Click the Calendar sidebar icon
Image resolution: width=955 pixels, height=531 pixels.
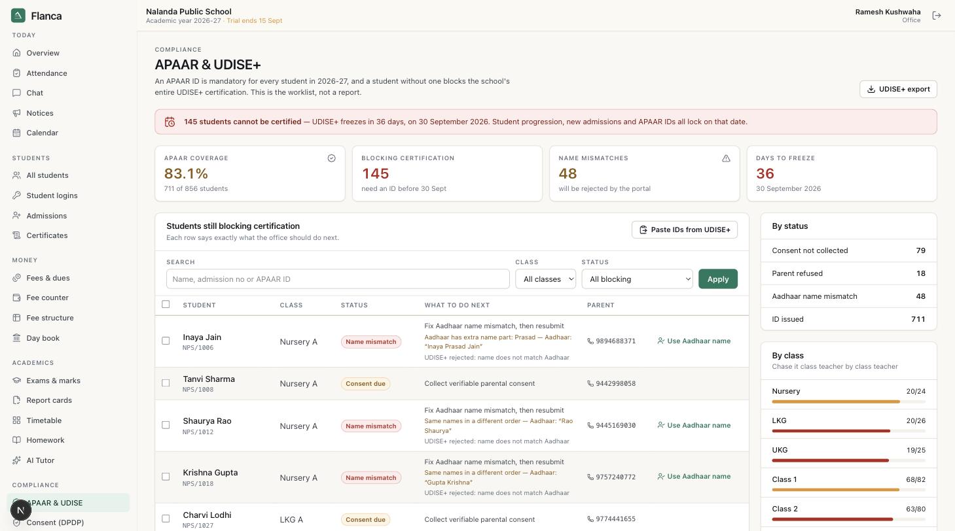(17, 133)
